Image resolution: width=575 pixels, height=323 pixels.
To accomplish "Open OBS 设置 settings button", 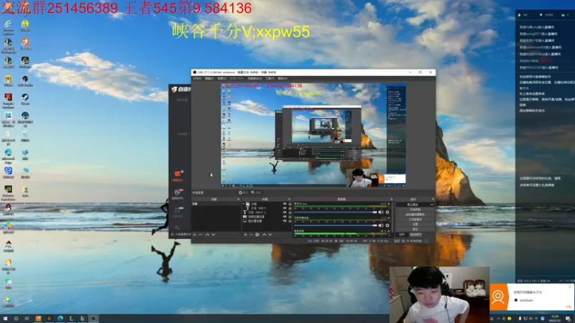I will pos(415,224).
